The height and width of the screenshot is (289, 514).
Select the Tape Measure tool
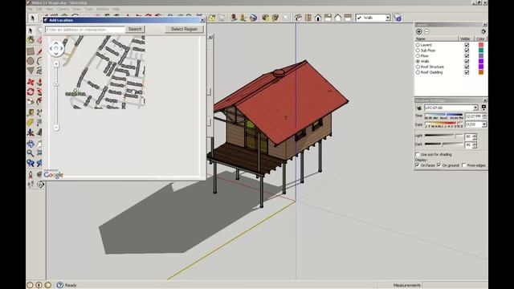(x=31, y=112)
